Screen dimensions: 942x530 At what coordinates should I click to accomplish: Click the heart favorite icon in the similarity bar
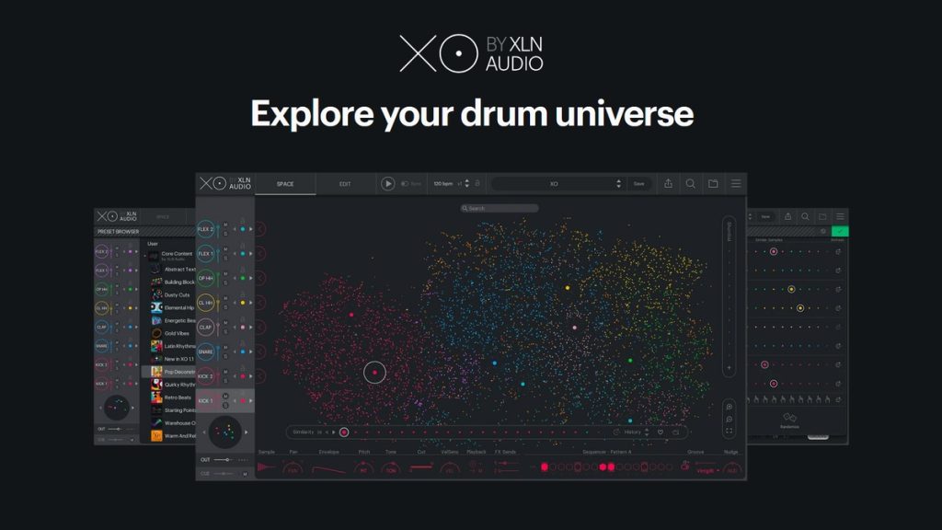coord(661,432)
